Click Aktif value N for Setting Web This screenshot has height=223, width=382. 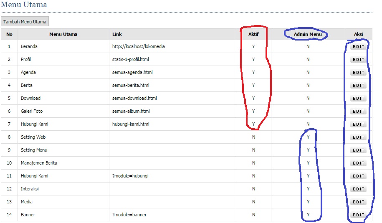pos(253,137)
